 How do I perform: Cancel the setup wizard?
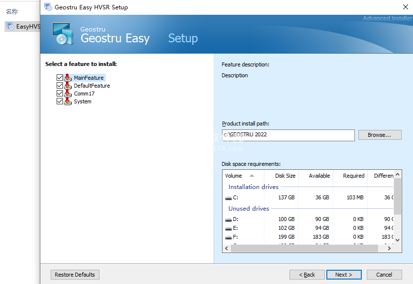[x=384, y=275]
